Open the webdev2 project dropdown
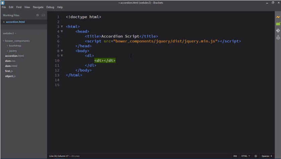The width and height of the screenshot is (281, 159). (9, 34)
